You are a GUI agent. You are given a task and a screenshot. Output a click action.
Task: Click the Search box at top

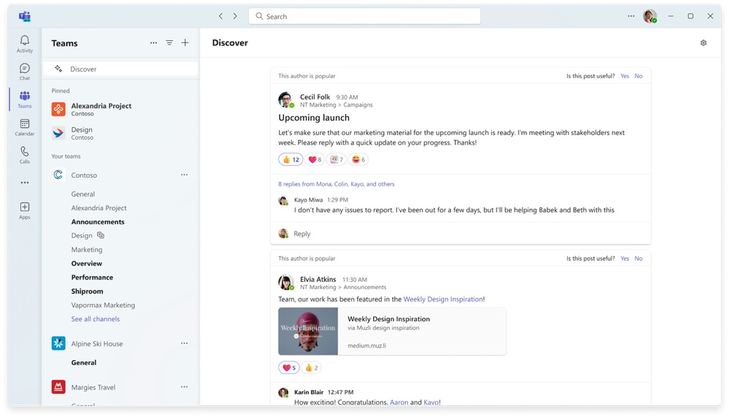coord(365,16)
